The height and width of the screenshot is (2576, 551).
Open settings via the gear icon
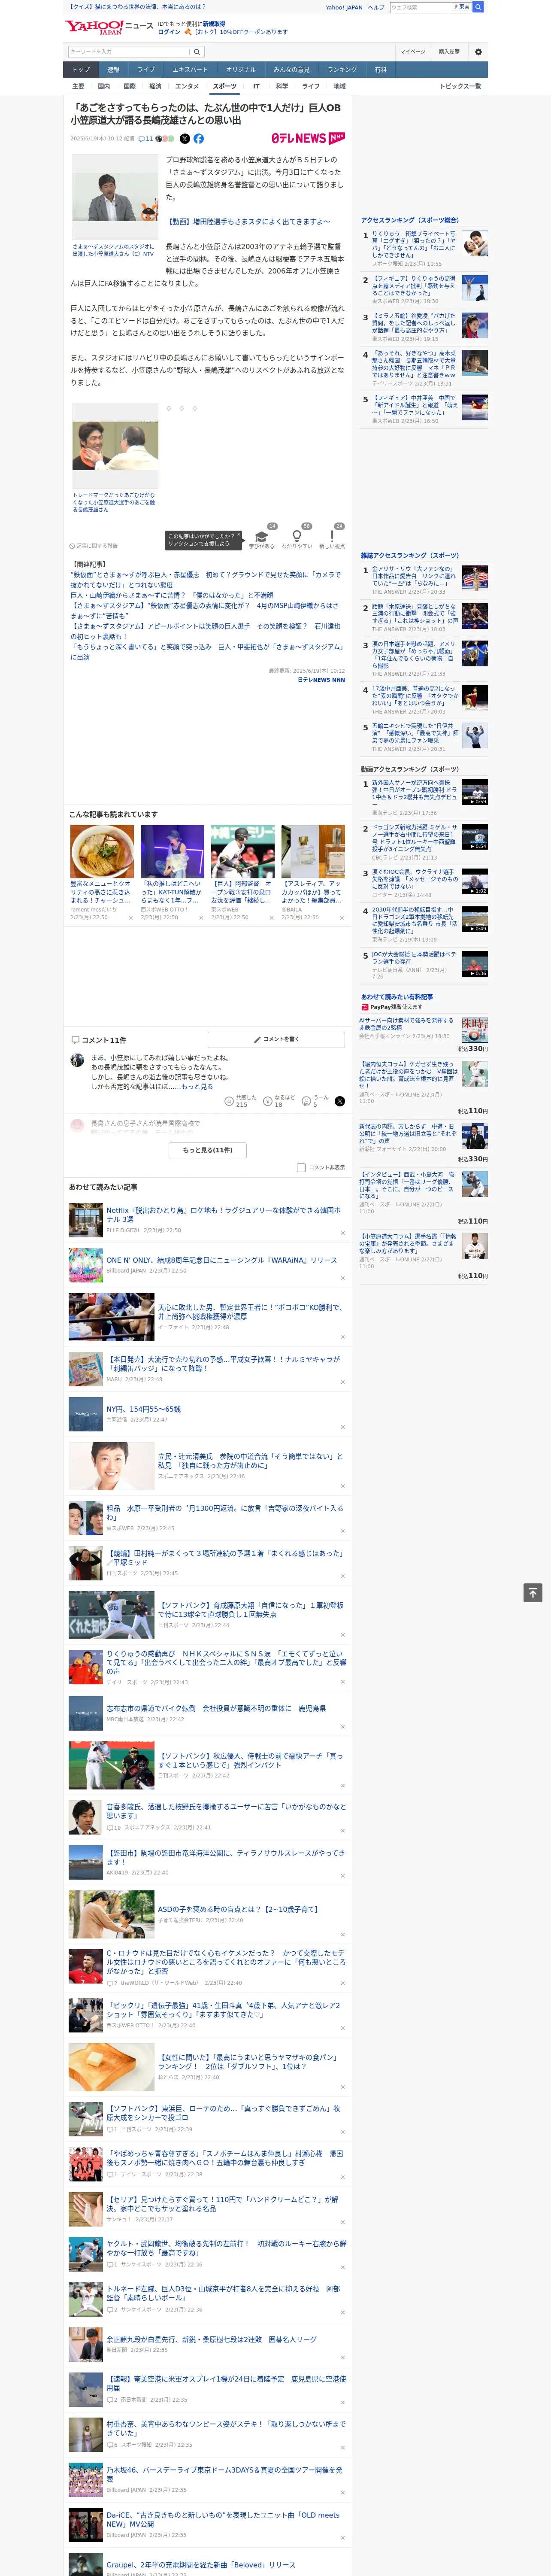click(478, 52)
